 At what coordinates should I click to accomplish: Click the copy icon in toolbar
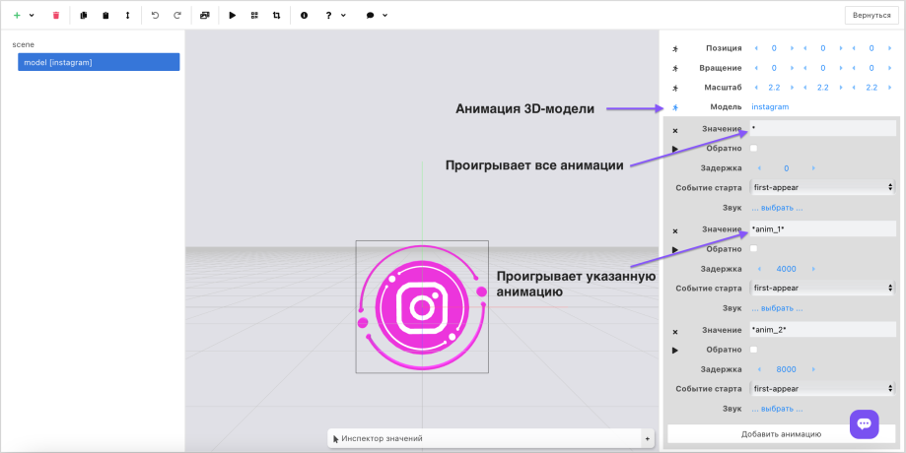point(84,16)
